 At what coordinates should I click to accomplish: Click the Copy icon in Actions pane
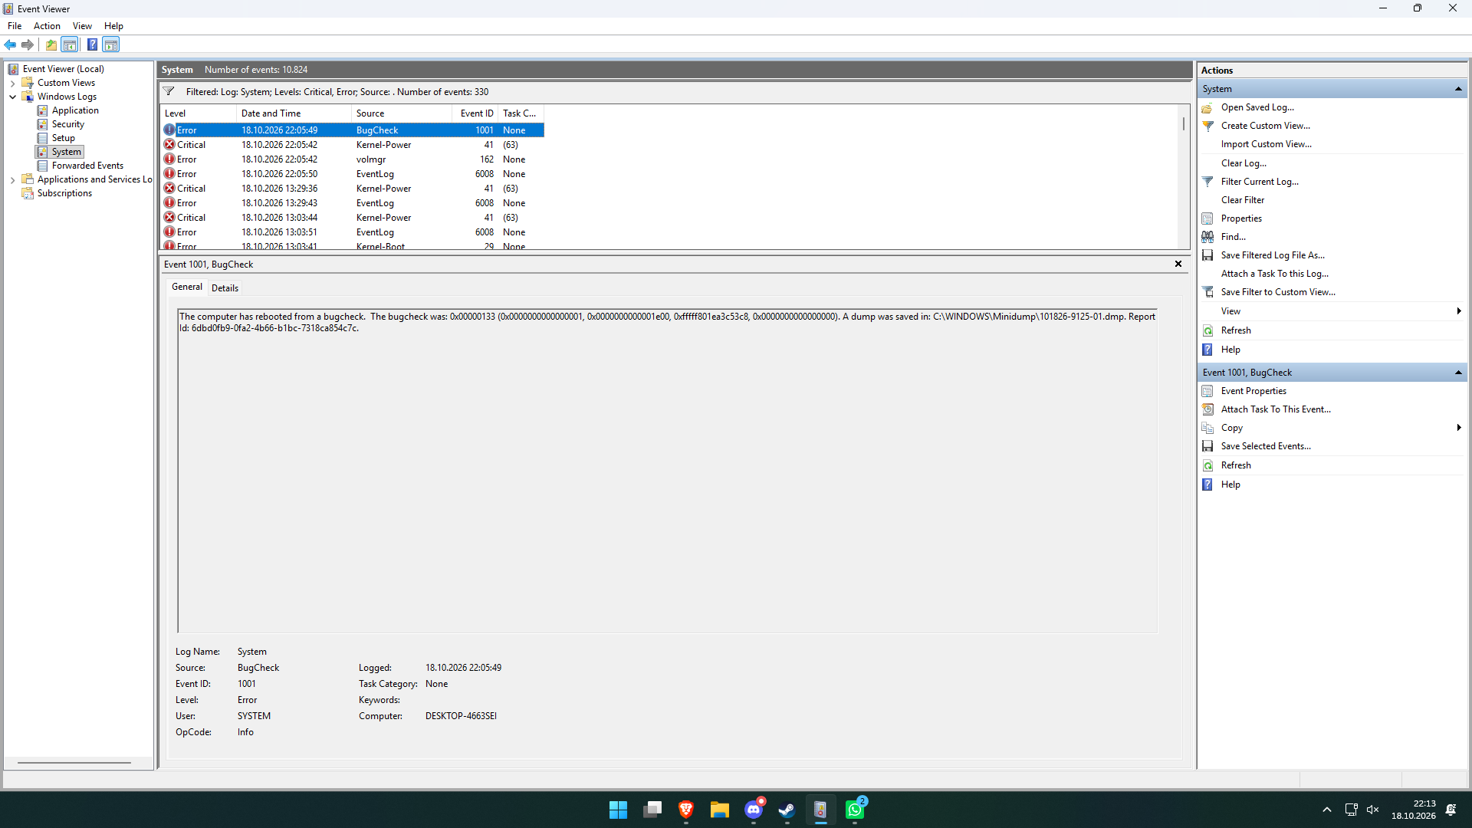tap(1207, 428)
